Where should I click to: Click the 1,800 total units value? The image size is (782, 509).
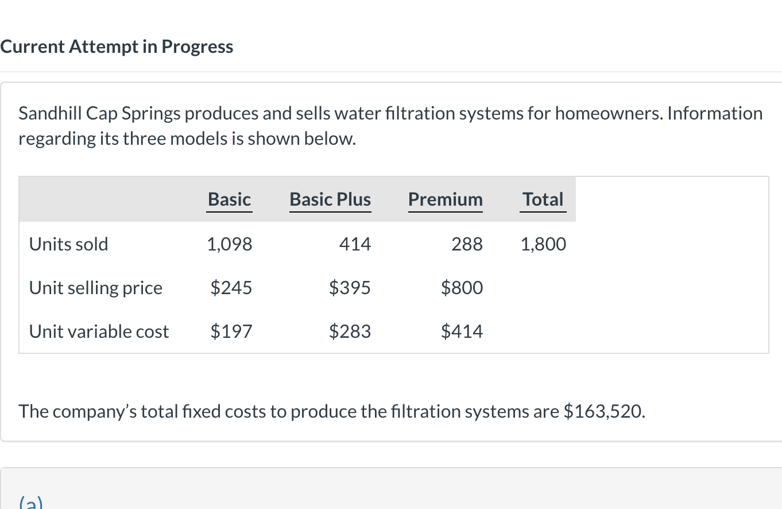click(x=543, y=244)
